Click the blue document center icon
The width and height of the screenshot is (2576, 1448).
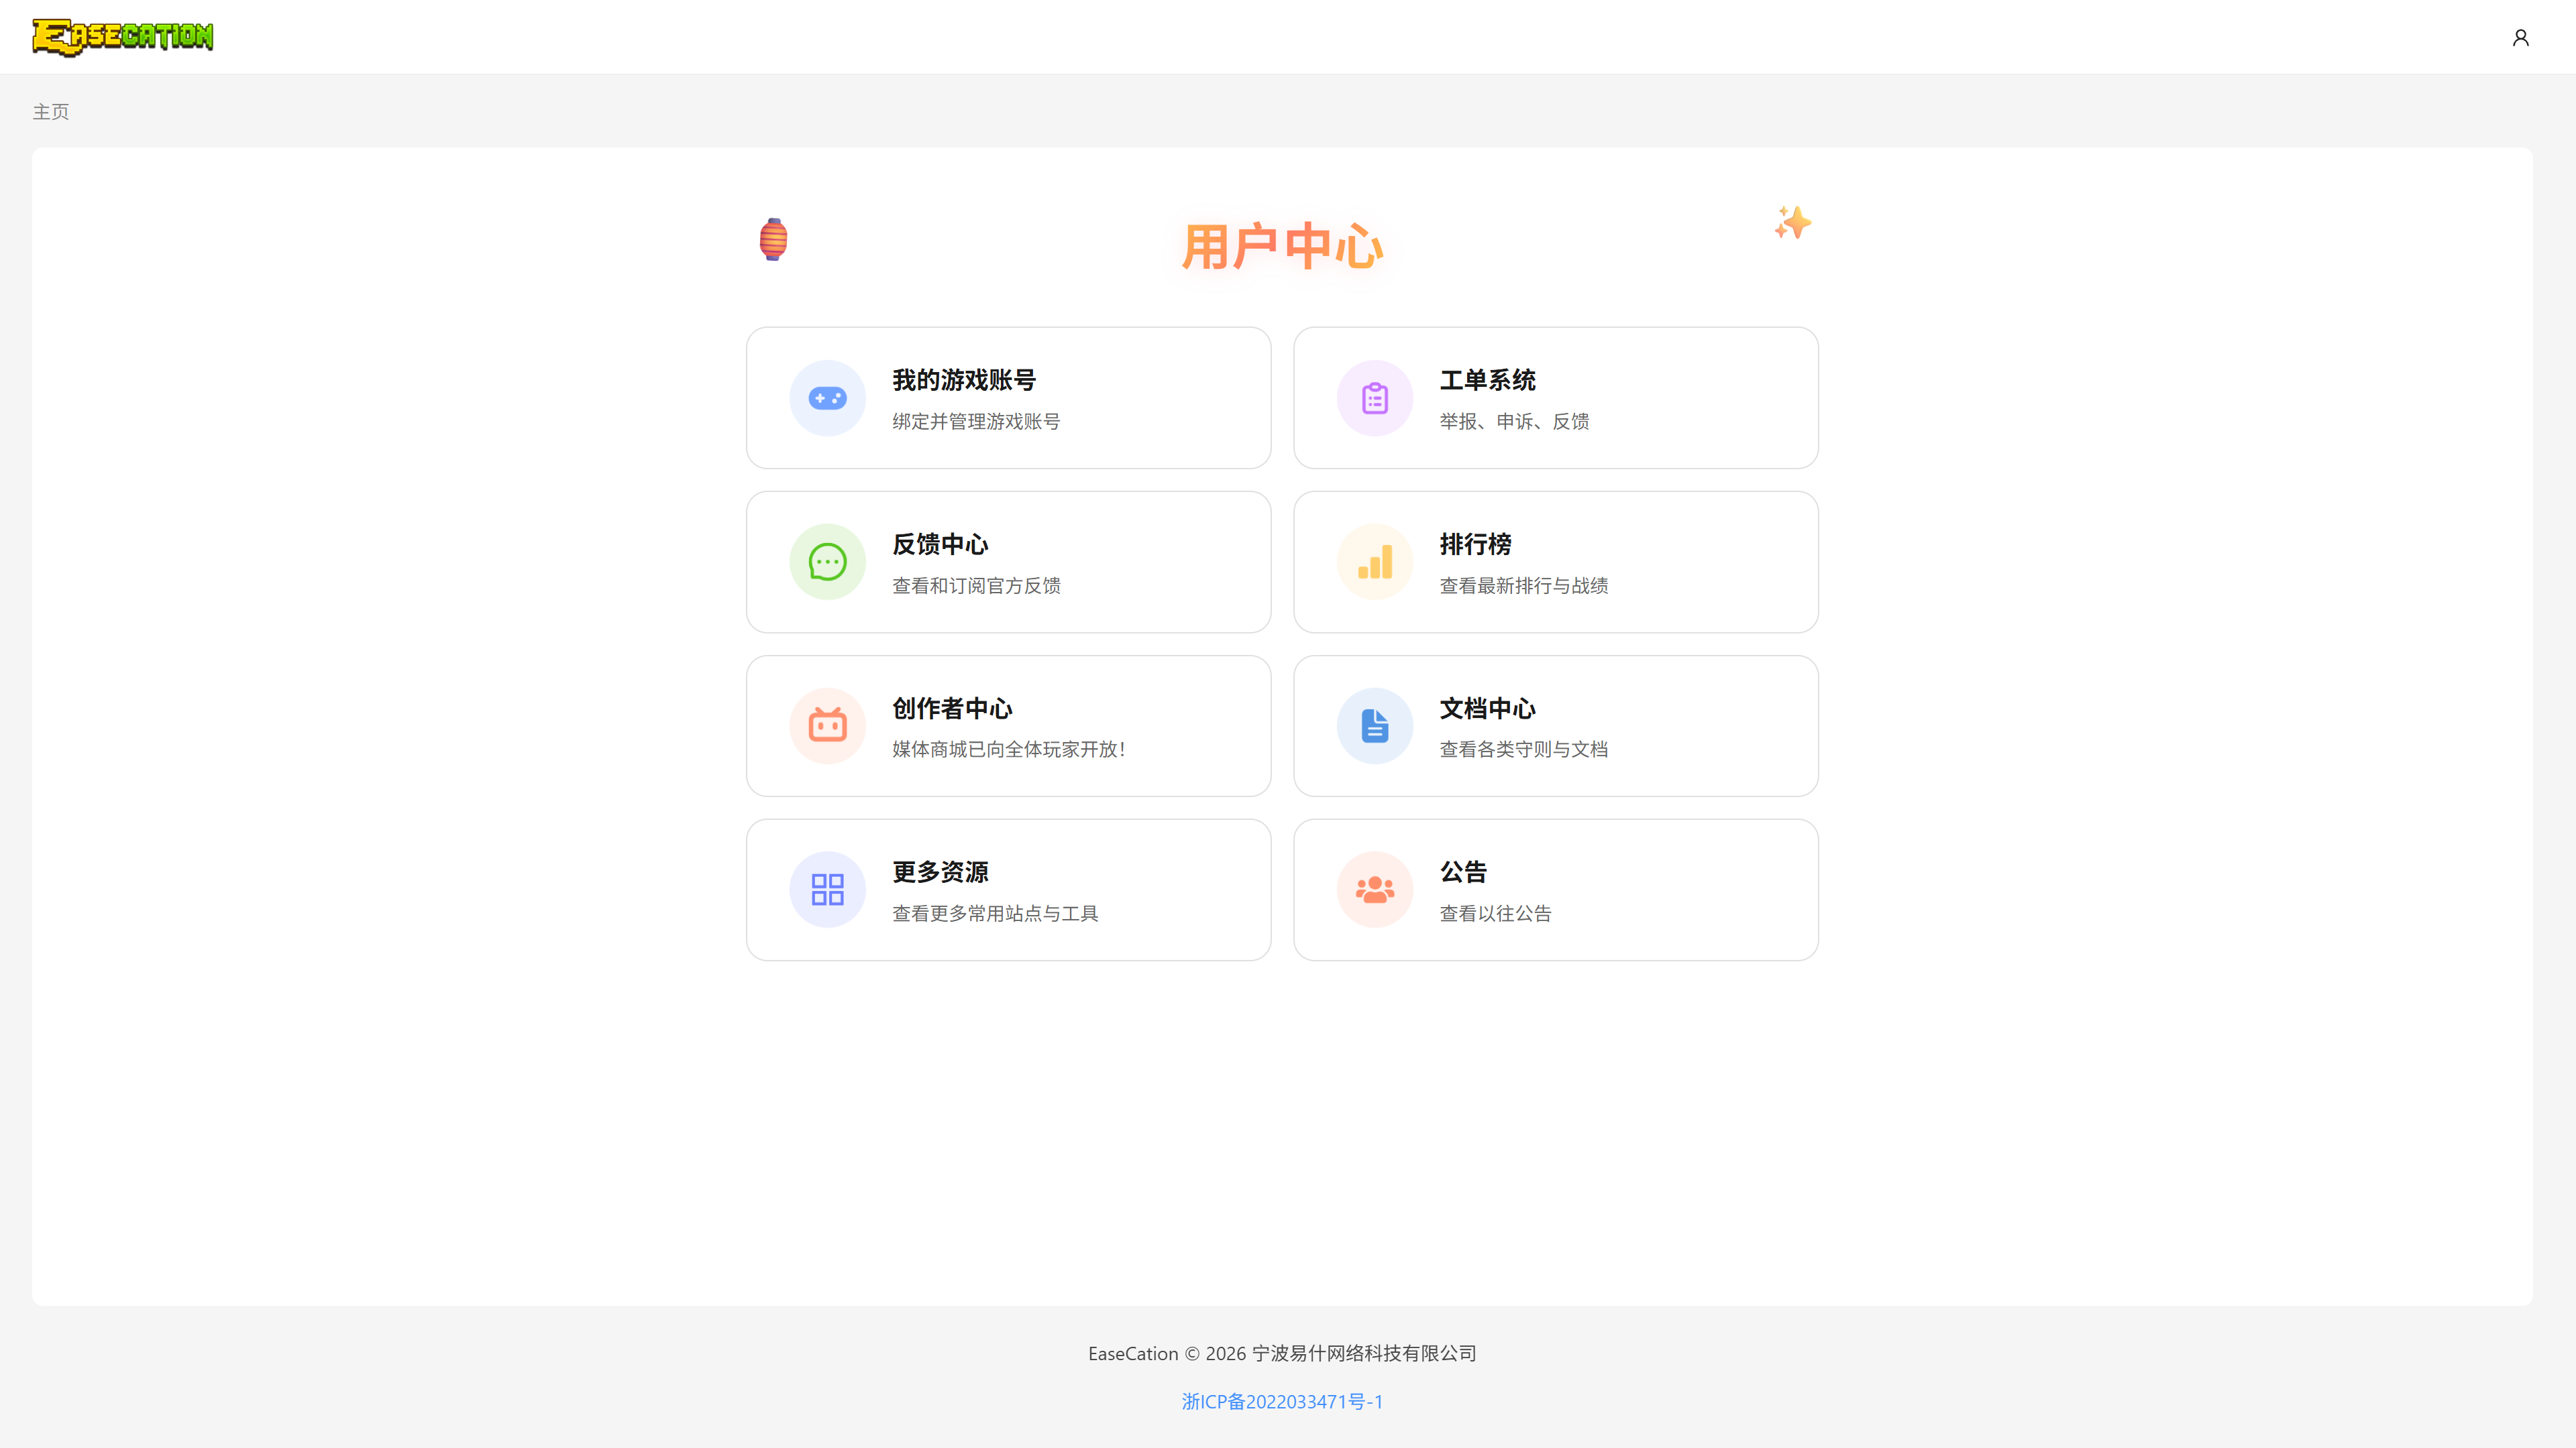pos(1374,725)
